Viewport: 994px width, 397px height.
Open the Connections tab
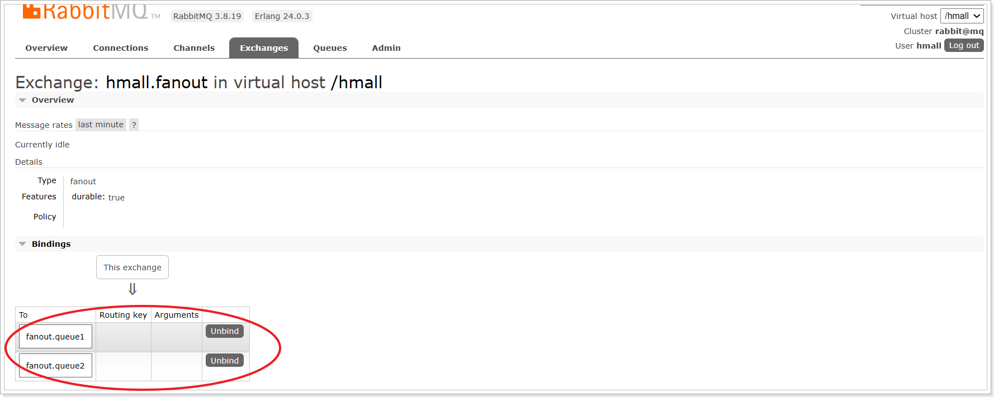pyautogui.click(x=121, y=48)
